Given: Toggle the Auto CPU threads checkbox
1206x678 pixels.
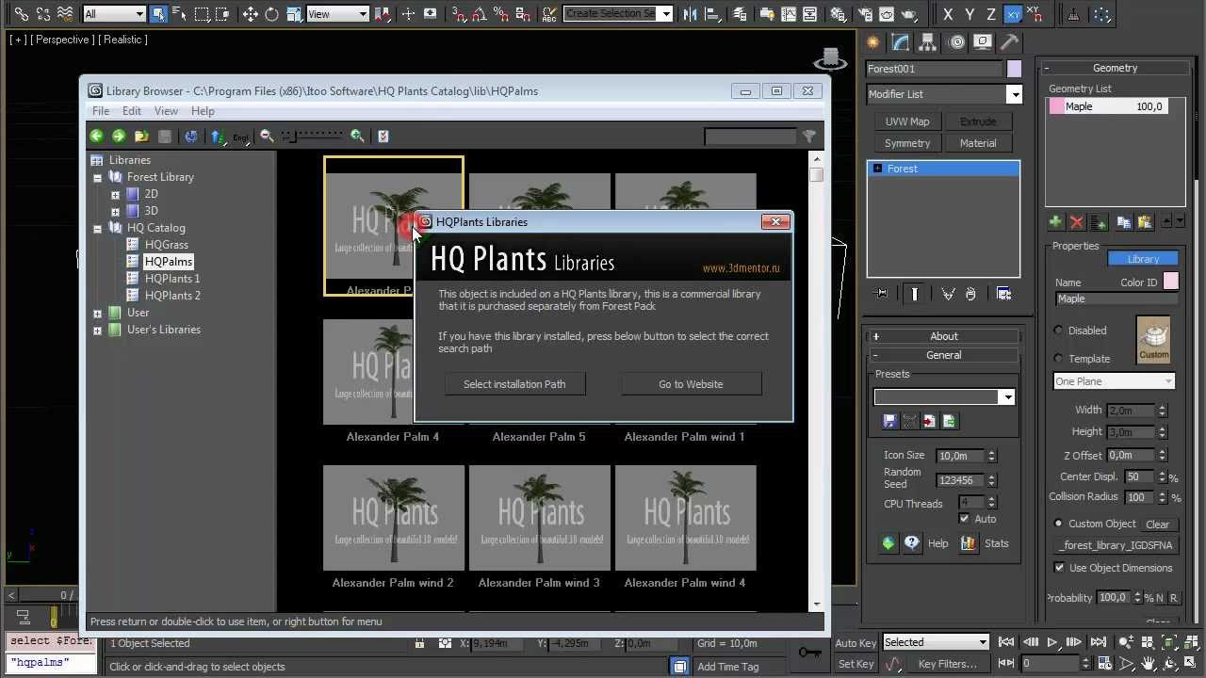Looking at the screenshot, I should (x=964, y=519).
